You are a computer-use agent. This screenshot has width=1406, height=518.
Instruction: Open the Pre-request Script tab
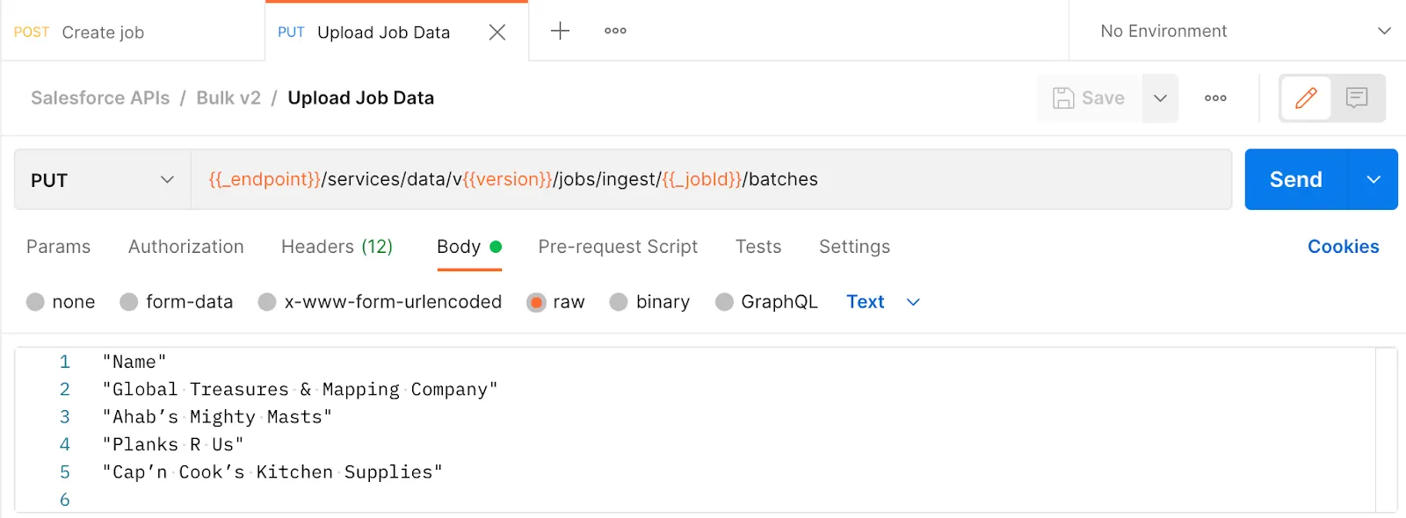(618, 247)
